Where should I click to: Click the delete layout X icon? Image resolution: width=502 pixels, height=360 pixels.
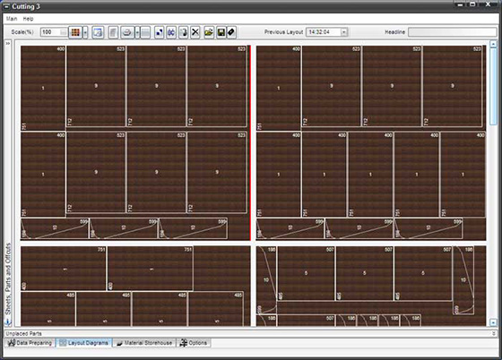pos(195,32)
